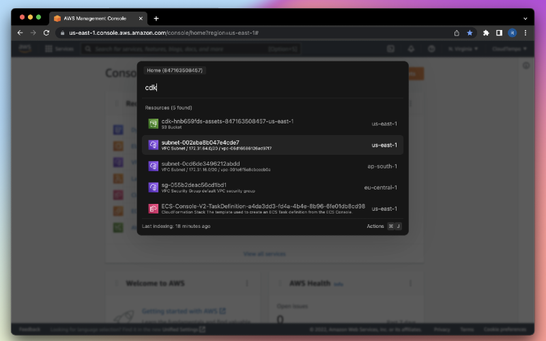
Task: Open the Welcome to AWS widget options menu
Action: pos(247,283)
